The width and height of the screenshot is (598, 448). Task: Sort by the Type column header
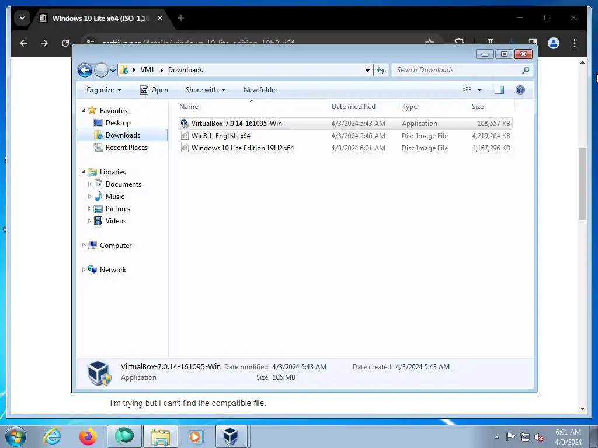(433, 107)
